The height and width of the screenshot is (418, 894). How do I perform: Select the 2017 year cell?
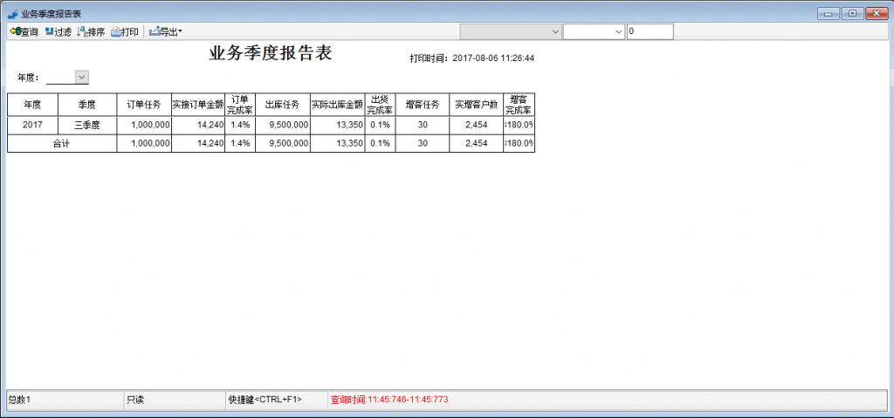32,126
